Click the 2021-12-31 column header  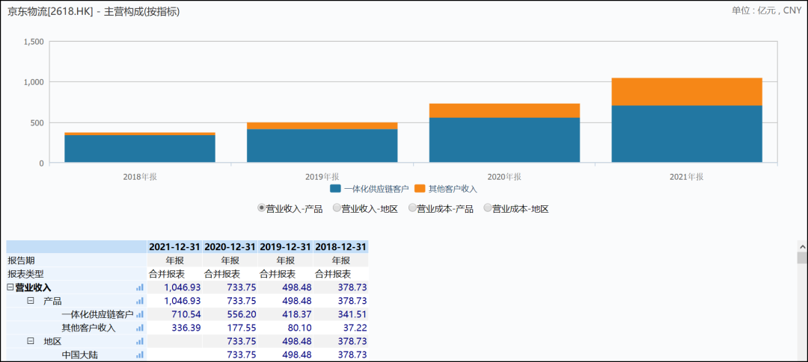pyautogui.click(x=175, y=247)
